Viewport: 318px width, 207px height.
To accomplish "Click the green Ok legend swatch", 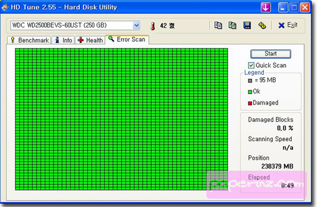I will click(x=250, y=92).
